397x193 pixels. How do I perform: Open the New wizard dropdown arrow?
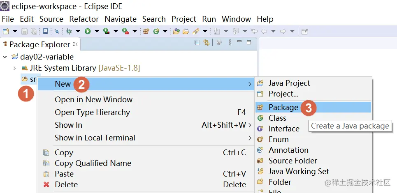point(15,31)
